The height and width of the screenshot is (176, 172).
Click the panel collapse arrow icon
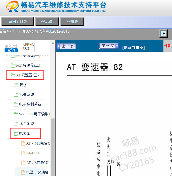click(163, 33)
